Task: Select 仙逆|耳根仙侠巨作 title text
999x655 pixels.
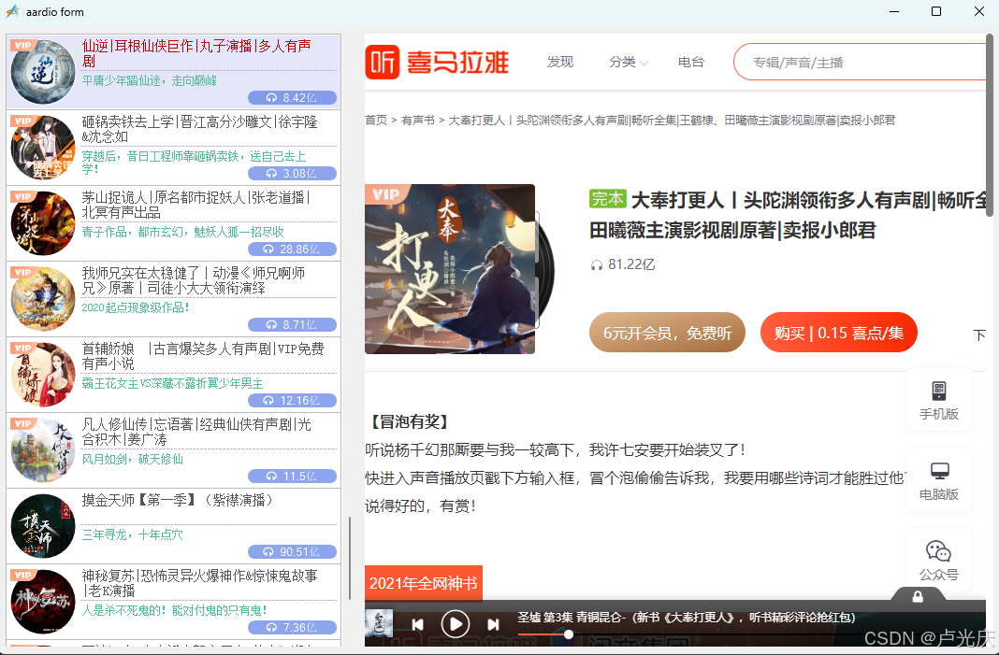Action: pos(196,53)
